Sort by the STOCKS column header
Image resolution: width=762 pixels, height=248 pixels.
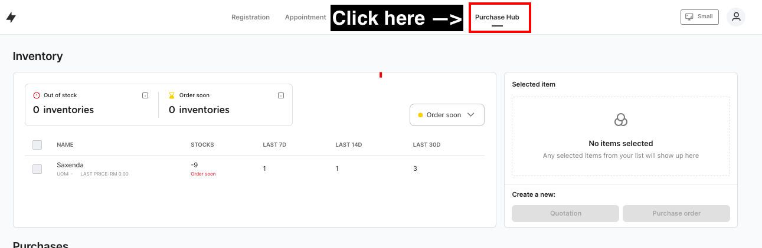202,145
